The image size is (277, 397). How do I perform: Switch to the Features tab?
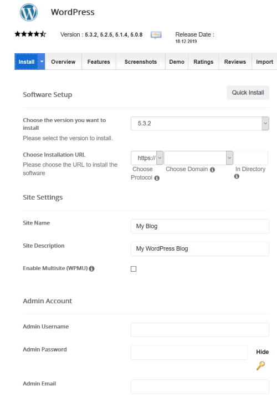click(x=99, y=62)
